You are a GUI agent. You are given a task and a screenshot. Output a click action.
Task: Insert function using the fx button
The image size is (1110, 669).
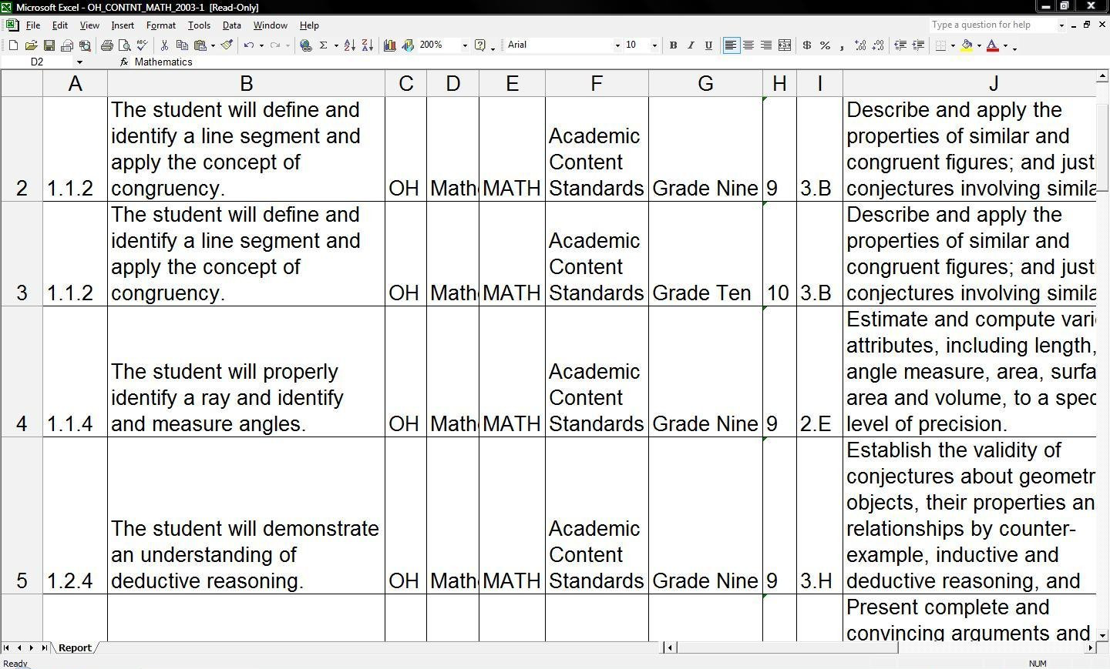[123, 62]
